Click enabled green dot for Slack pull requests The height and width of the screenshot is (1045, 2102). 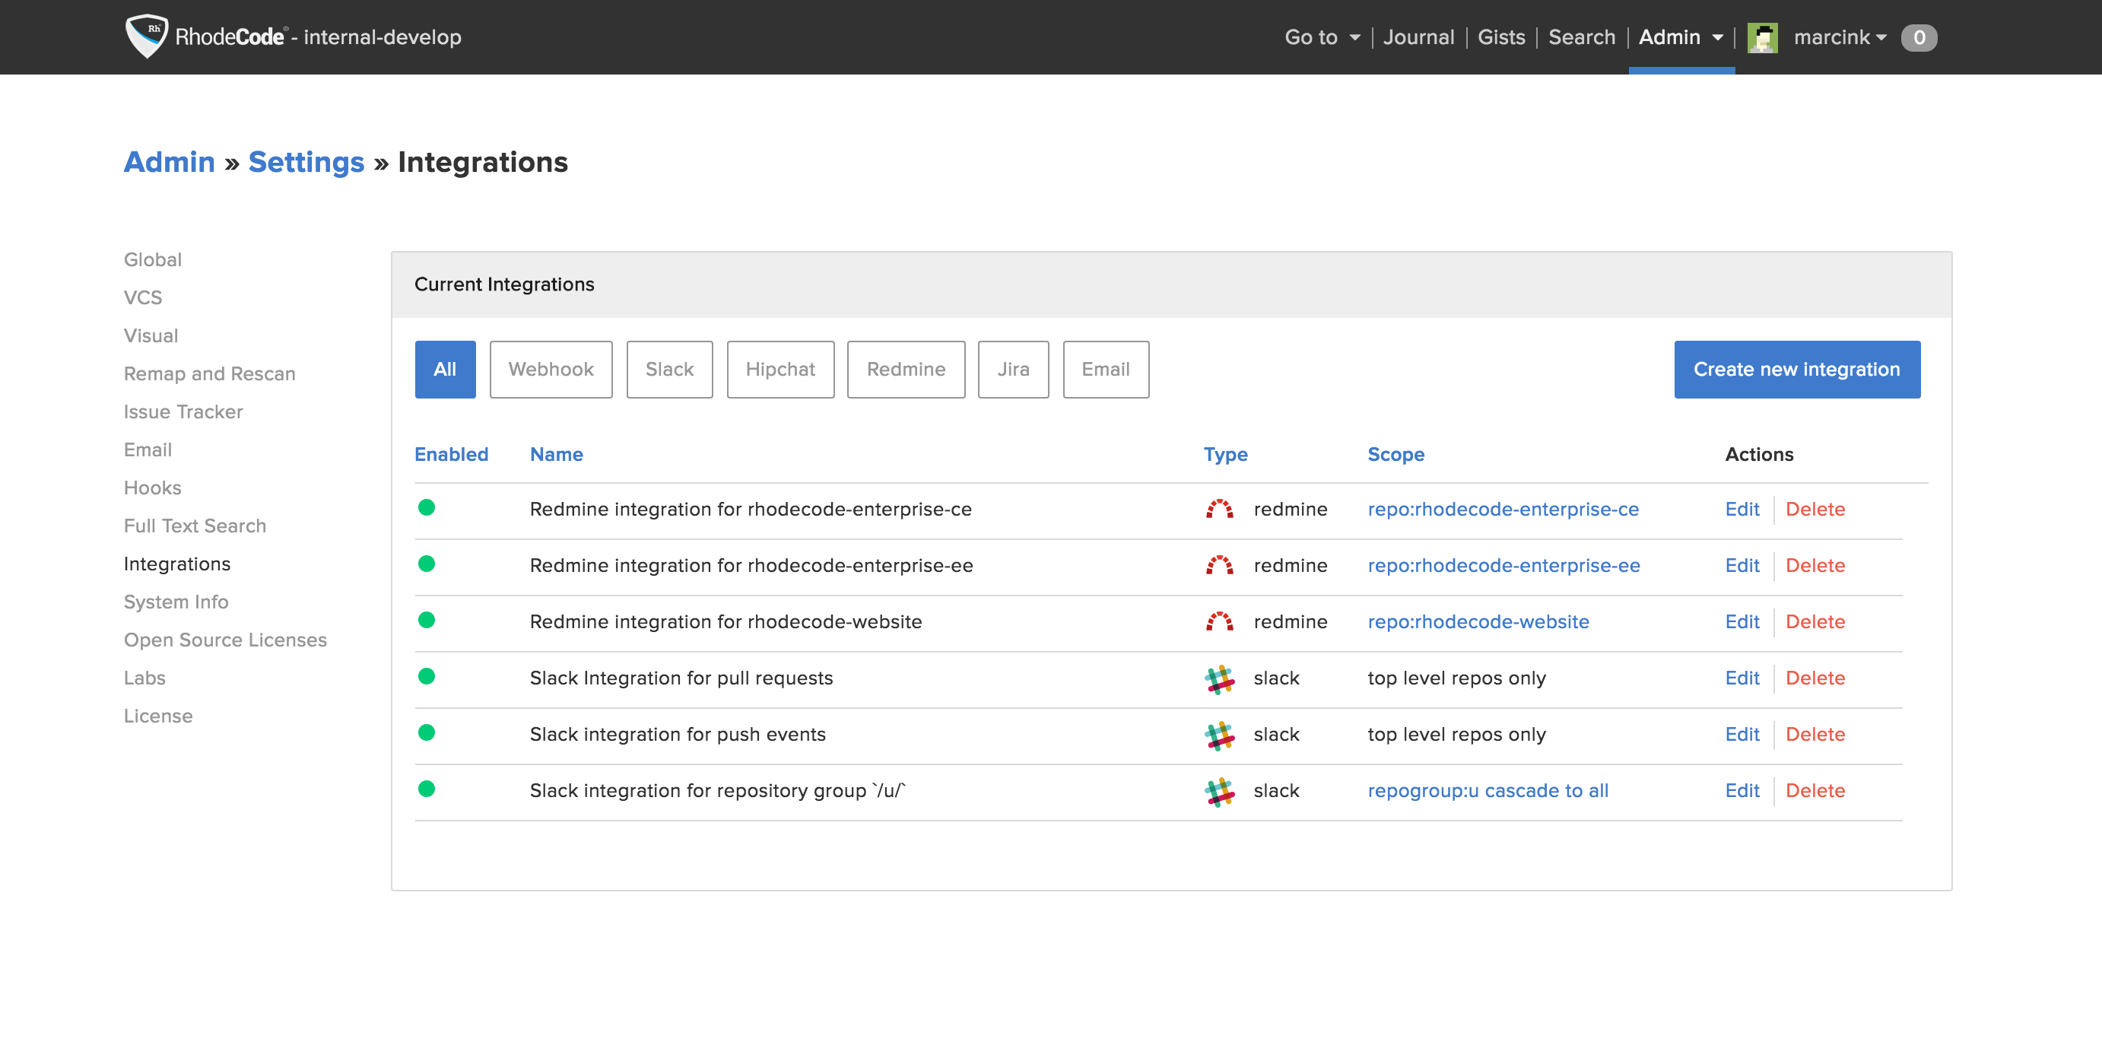point(426,676)
